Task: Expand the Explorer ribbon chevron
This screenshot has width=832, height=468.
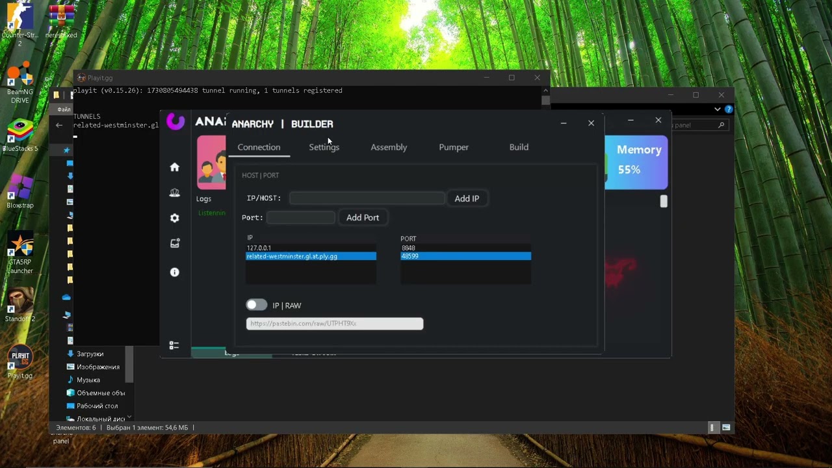Action: click(x=718, y=109)
